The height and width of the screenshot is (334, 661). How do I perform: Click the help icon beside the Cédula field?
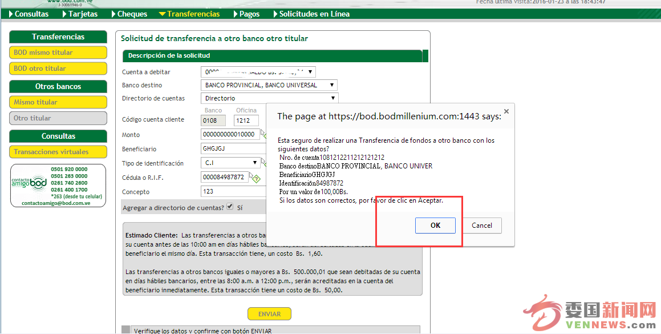[x=256, y=178]
